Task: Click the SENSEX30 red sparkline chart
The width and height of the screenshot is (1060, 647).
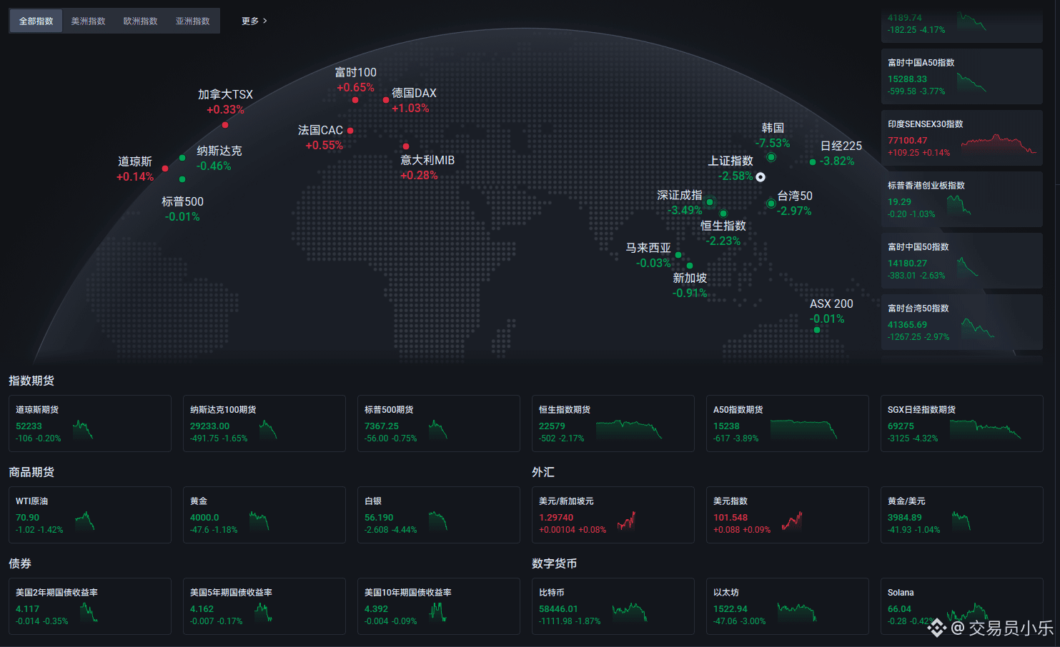Action: coord(999,144)
